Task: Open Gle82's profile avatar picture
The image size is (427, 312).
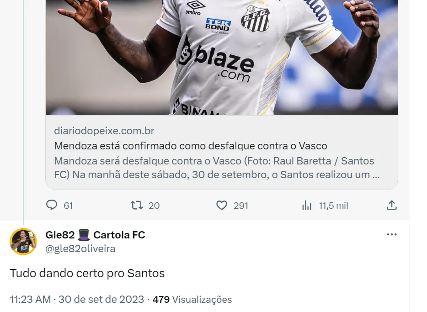Action: tap(23, 242)
